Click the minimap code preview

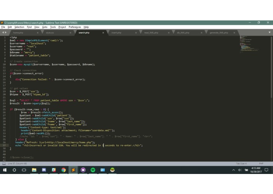point(249,44)
